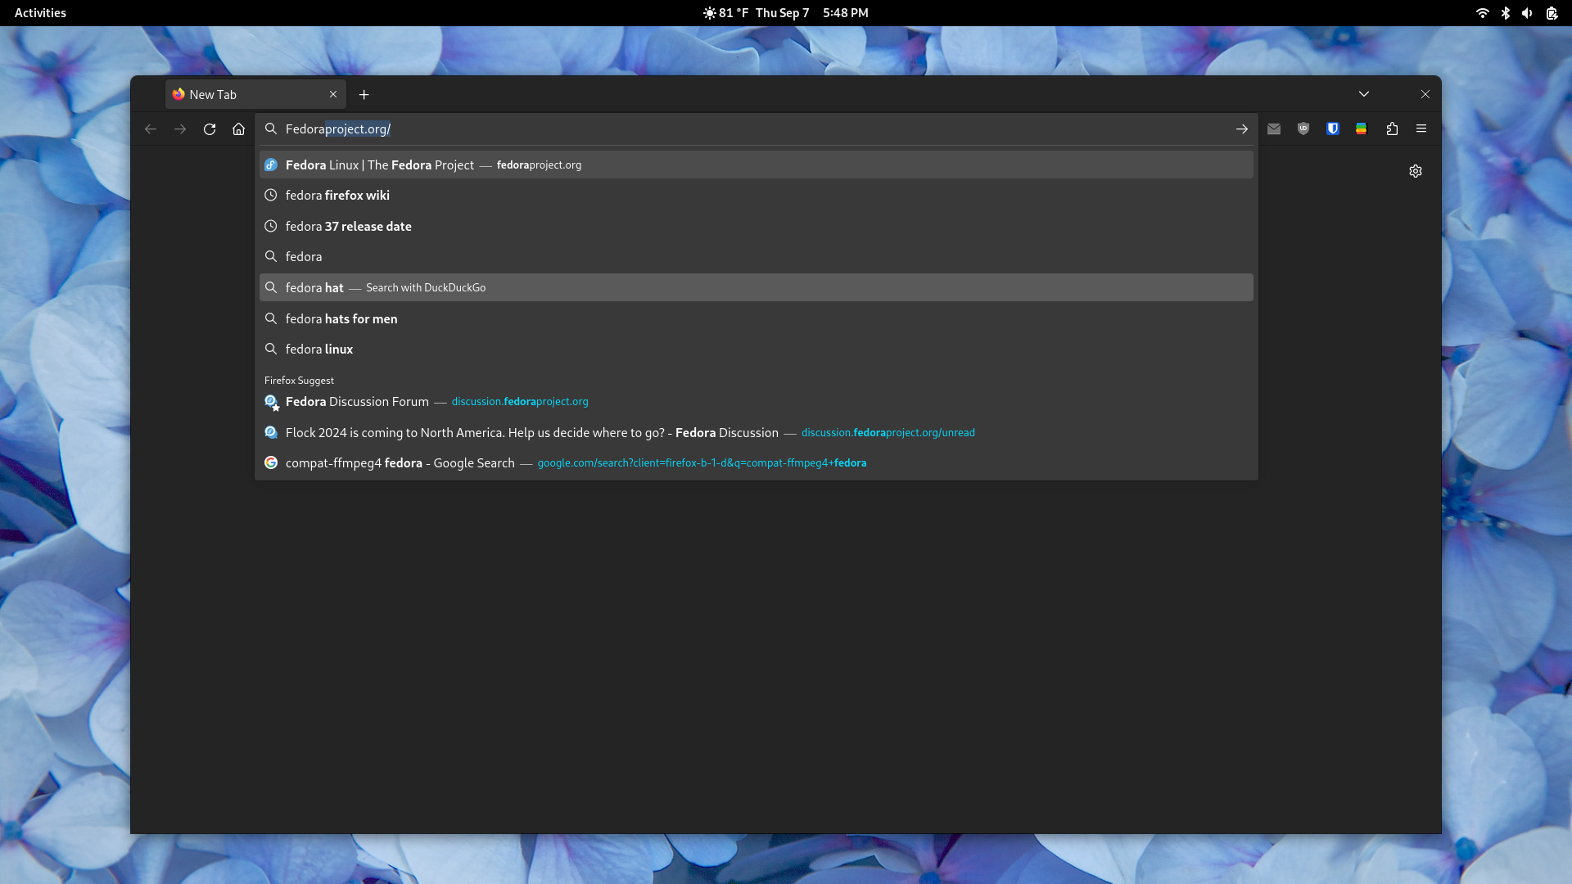The image size is (1572, 884).
Task: Open compat-ffmpeg4 fedora Google Search suggestion
Action: coord(756,463)
